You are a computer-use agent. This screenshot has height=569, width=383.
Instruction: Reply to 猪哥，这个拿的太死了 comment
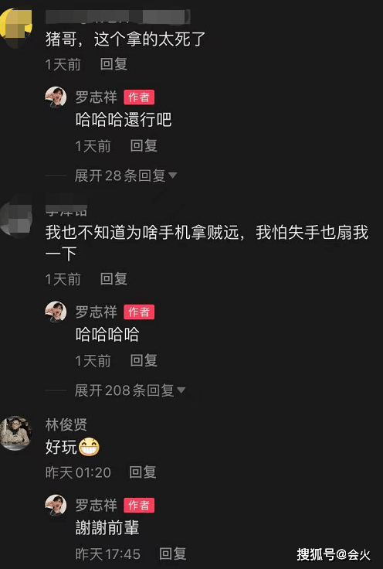114,64
